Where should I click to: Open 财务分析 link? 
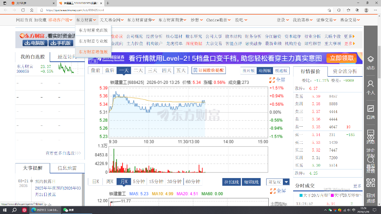point(253,36)
